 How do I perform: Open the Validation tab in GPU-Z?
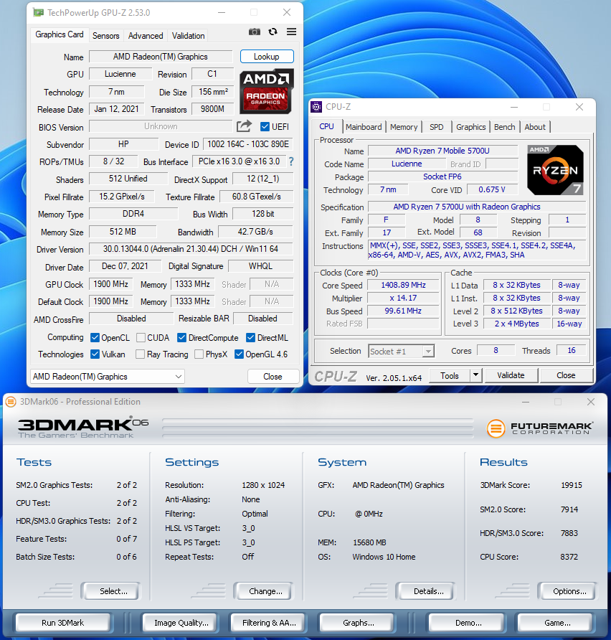188,35
